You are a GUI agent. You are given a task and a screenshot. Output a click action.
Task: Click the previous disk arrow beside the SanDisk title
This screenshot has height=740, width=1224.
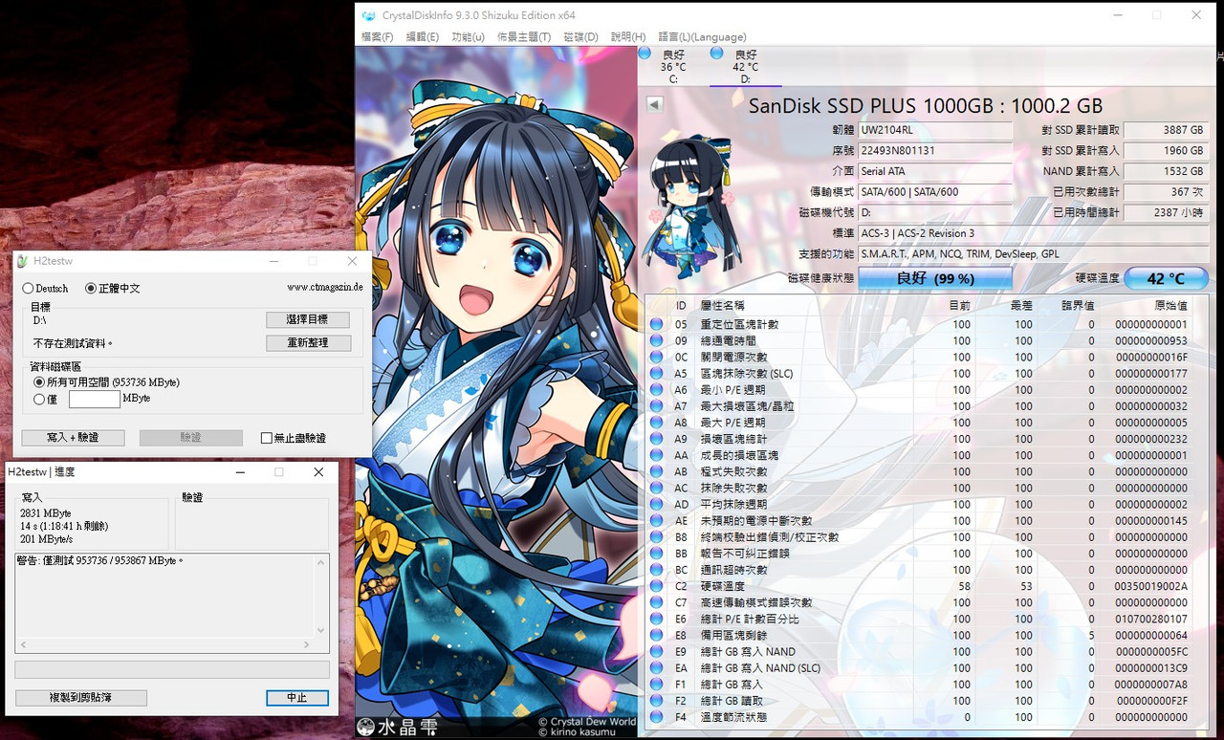655,104
